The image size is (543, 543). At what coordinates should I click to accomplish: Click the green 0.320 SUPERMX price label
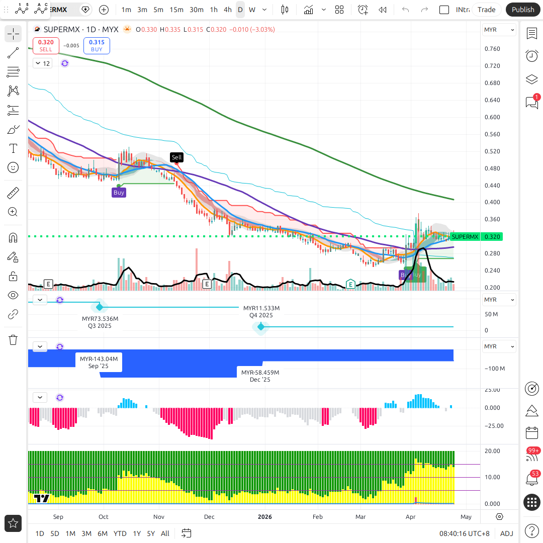pos(476,237)
